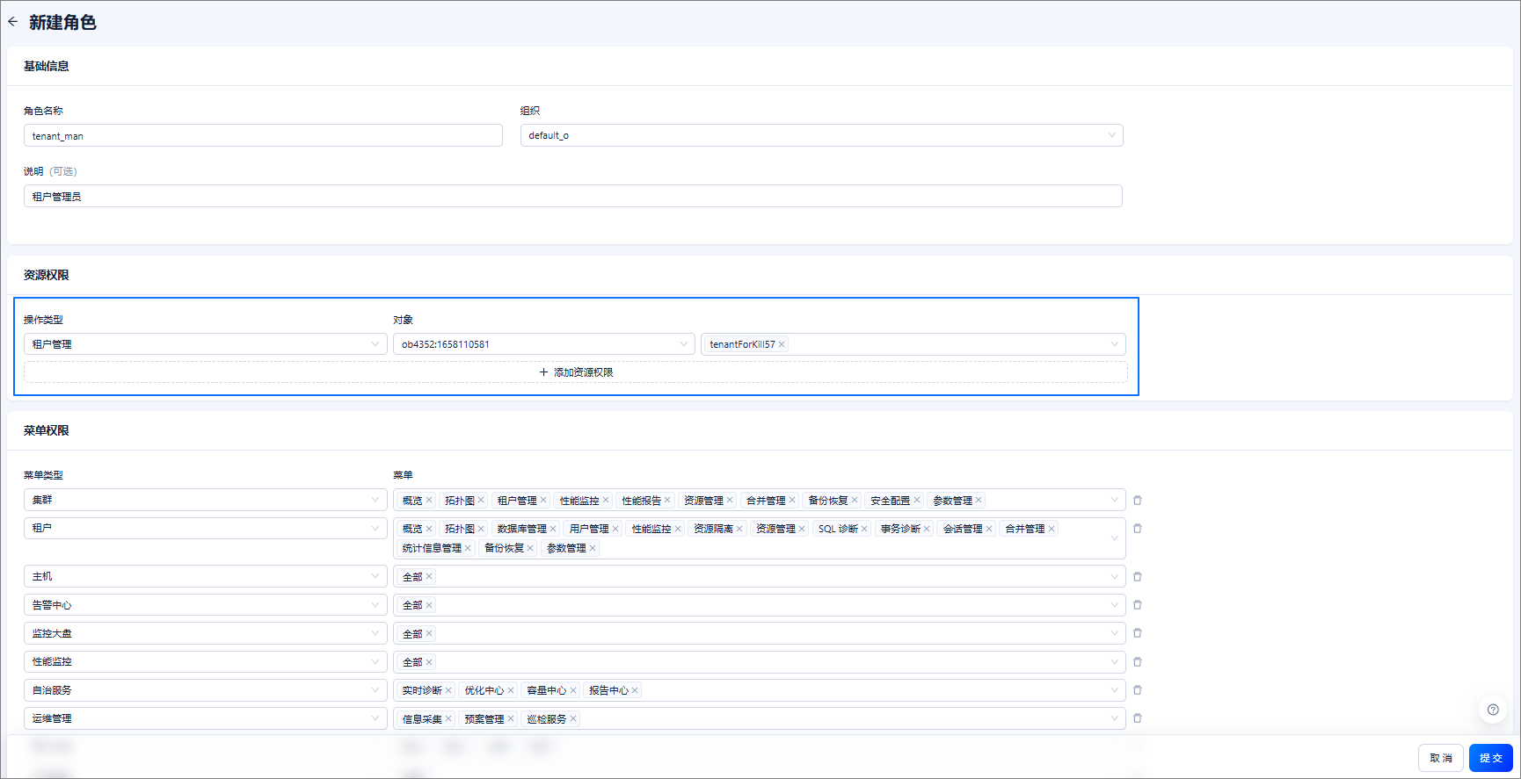Viewport: 1521px width, 779px height.
Task: Remove 安全配置 tag from 集群 menus
Action: (916, 500)
